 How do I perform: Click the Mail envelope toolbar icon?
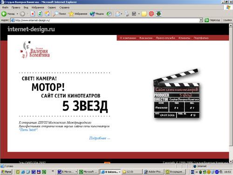pyautogui.click(x=118, y=14)
